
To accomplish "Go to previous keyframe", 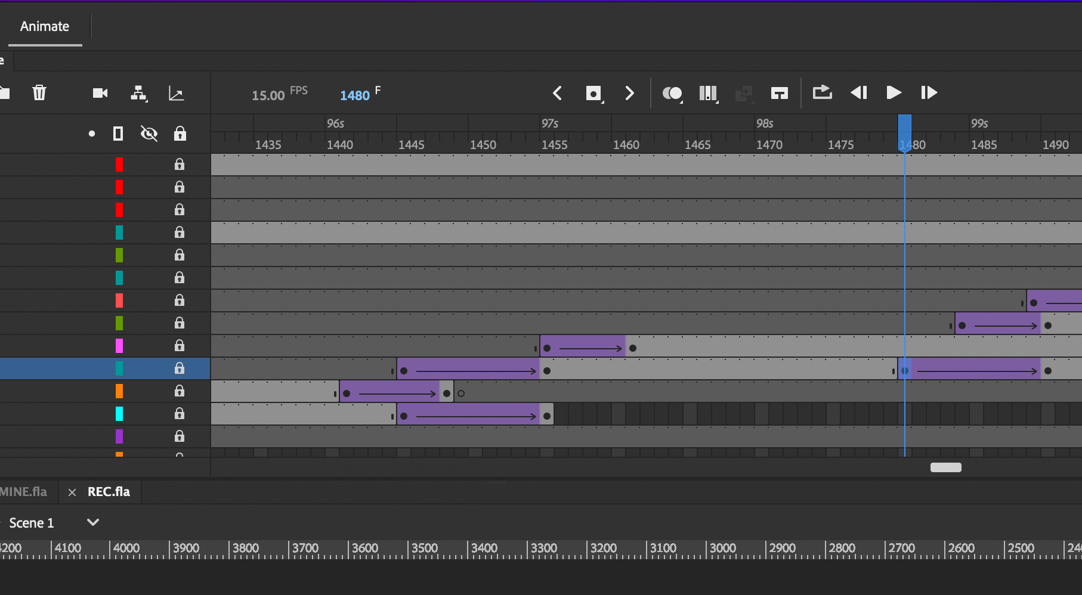I will (557, 93).
